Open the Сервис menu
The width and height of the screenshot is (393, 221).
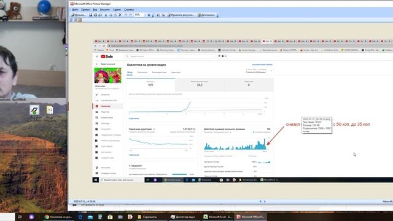click(x=117, y=10)
